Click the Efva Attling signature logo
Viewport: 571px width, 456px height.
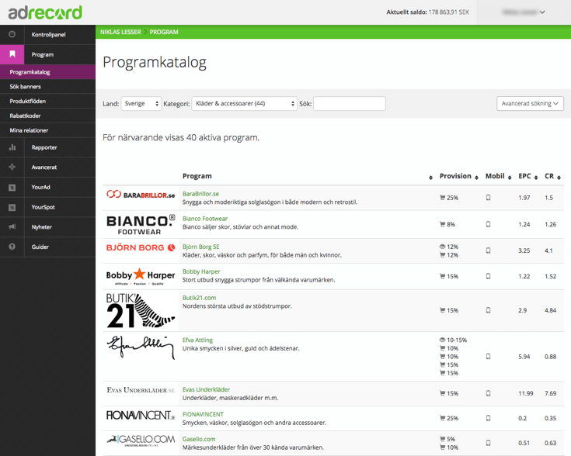(141, 347)
